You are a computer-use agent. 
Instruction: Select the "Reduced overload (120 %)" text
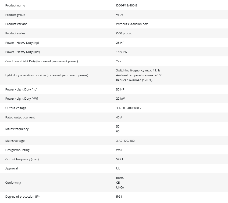tap(134, 80)
